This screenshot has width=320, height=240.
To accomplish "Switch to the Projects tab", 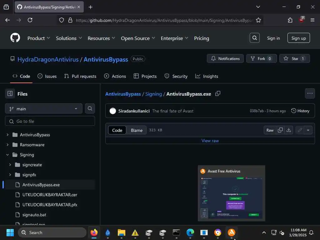I will [145, 76].
